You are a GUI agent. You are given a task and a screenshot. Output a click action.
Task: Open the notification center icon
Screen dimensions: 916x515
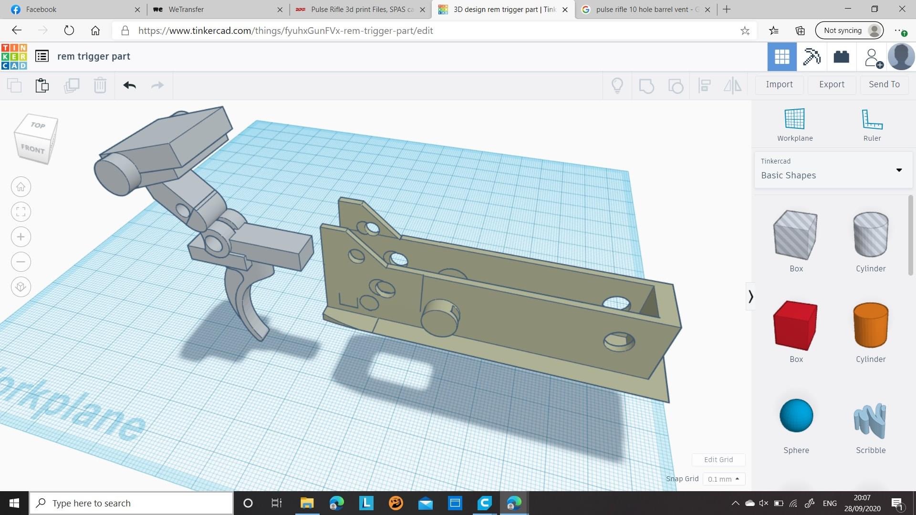point(897,504)
